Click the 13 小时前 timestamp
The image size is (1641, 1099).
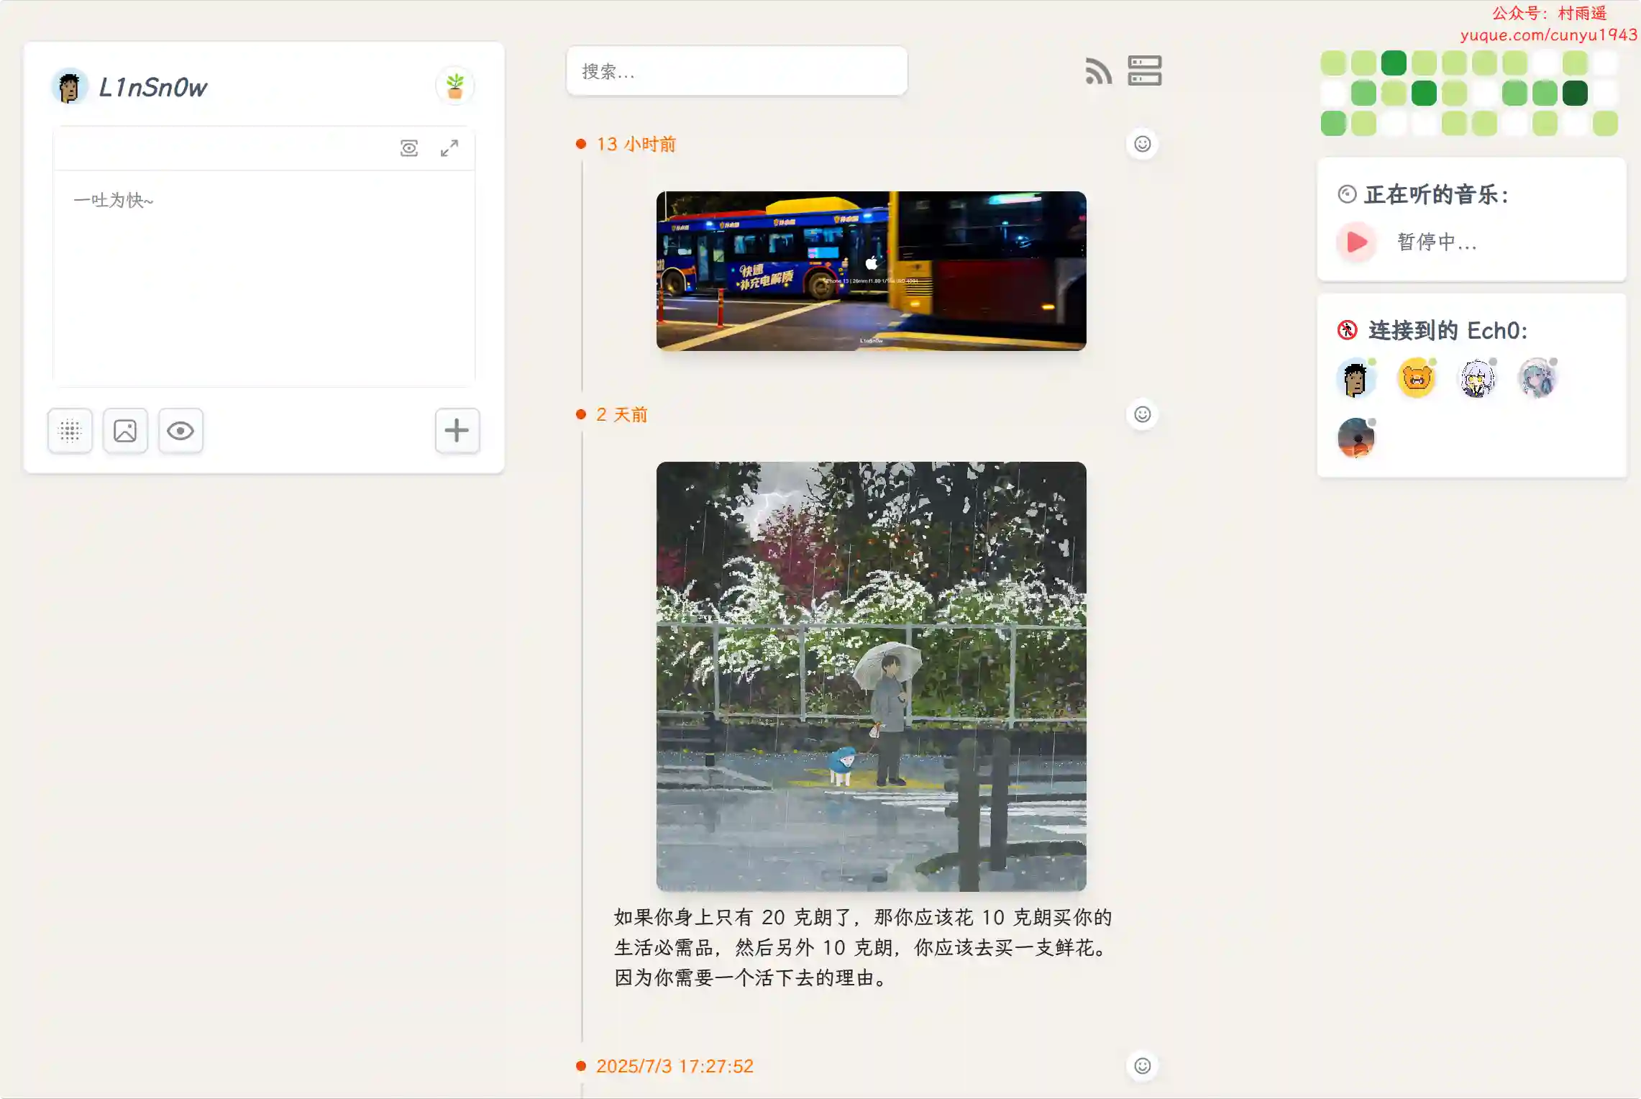(636, 144)
